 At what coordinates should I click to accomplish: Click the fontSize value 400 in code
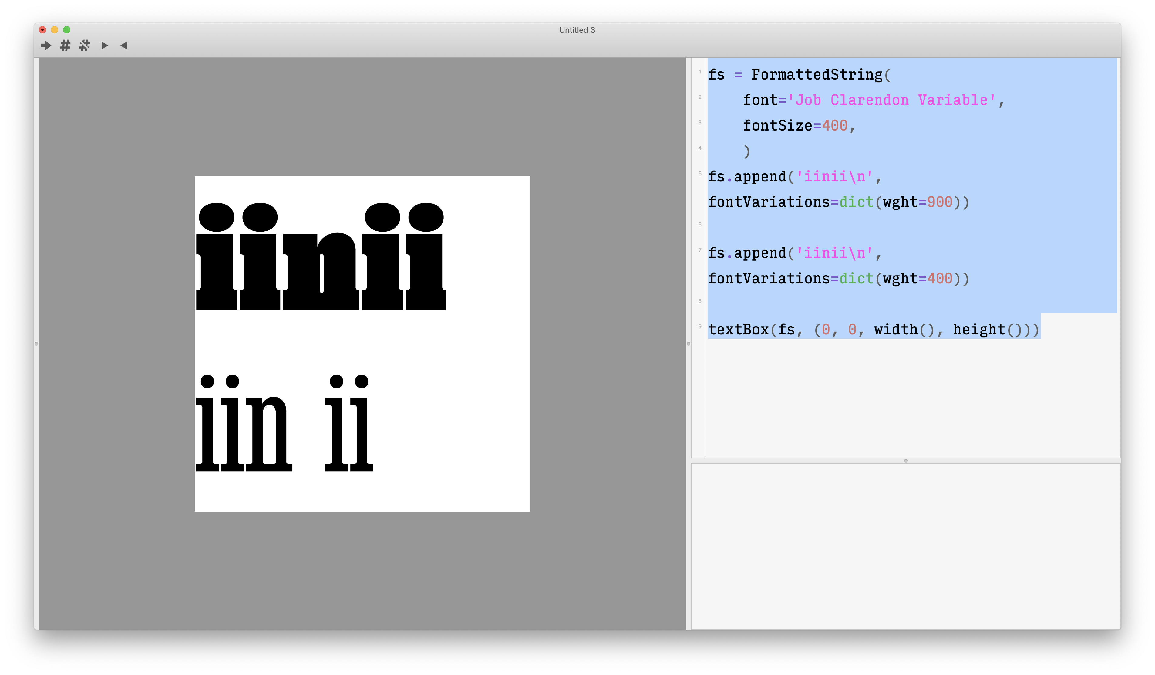click(835, 126)
